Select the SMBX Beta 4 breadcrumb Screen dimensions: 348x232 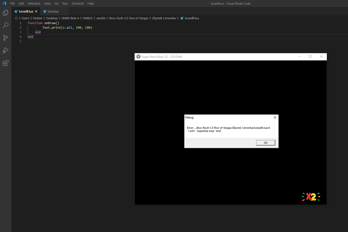point(70,18)
